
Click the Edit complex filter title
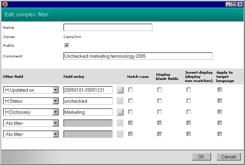[27, 15]
